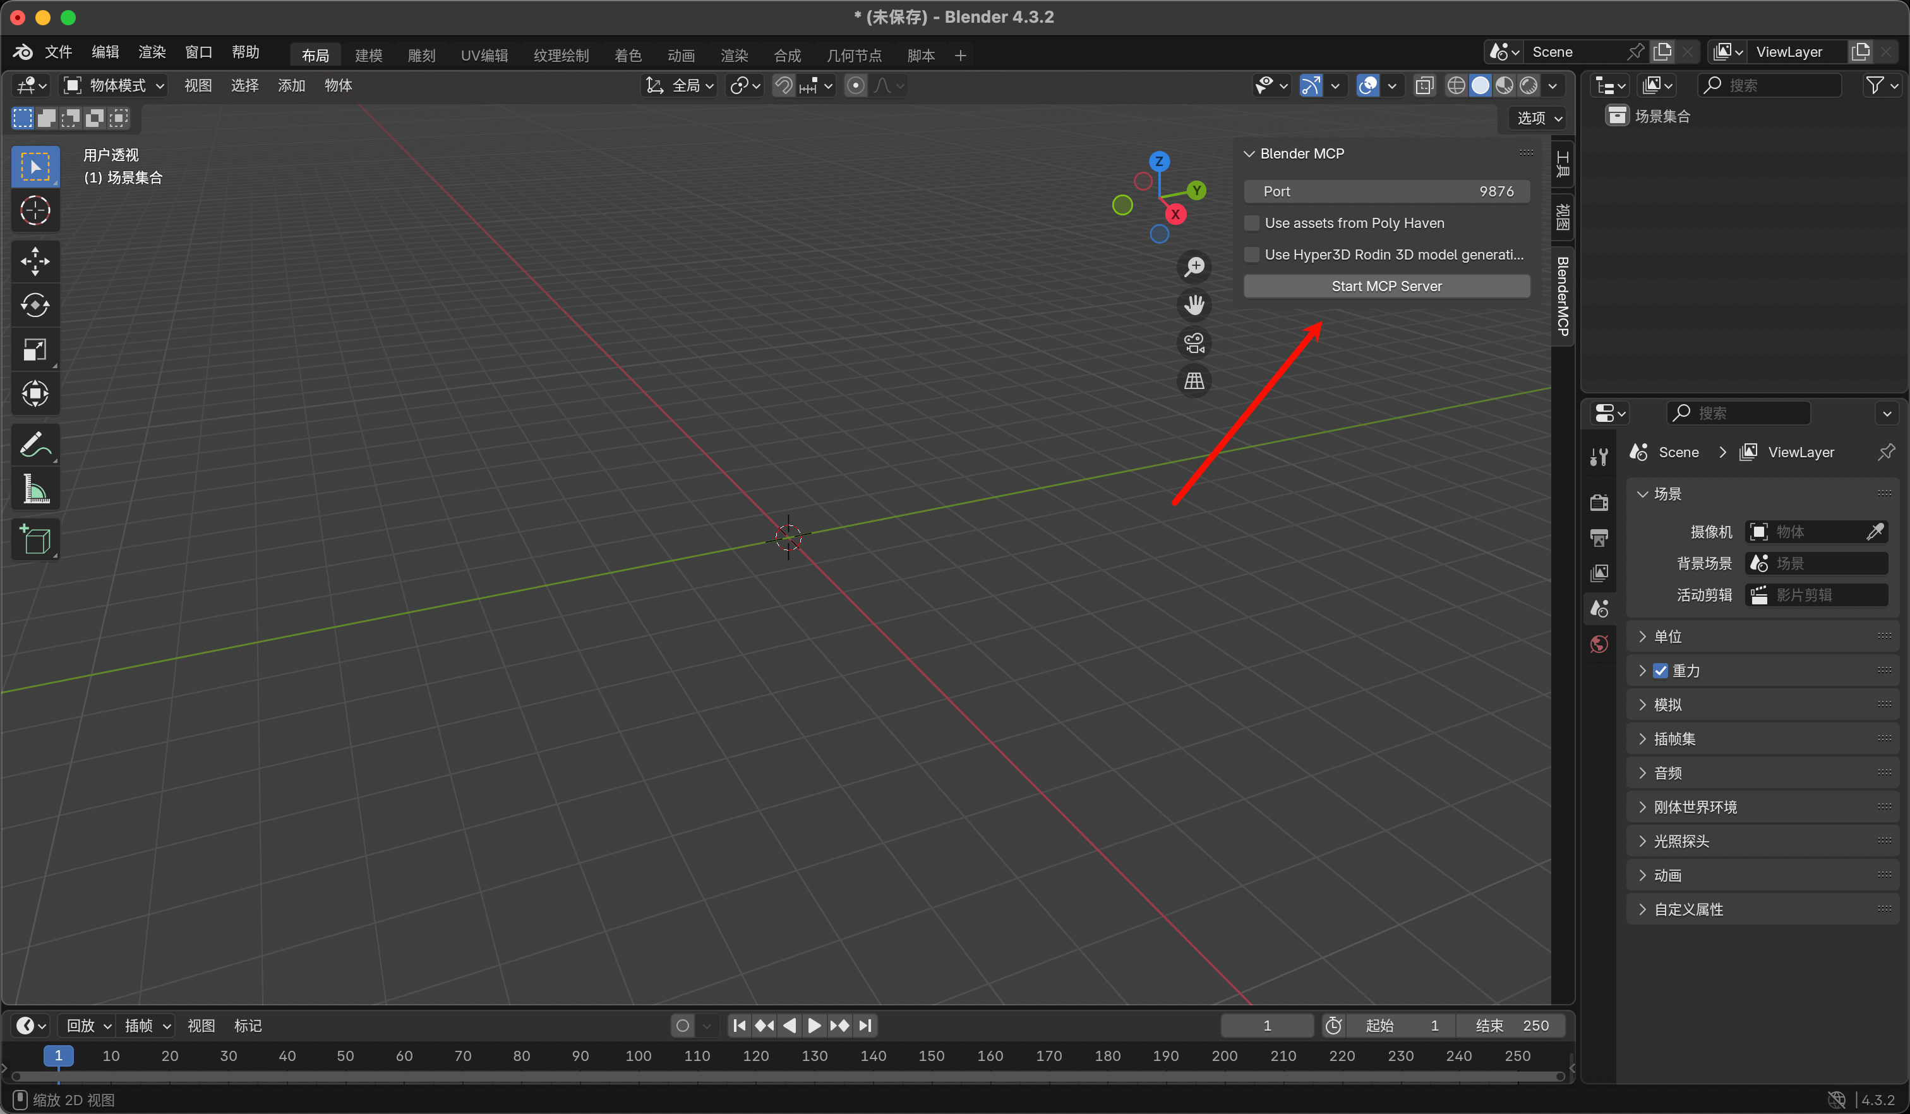Collapse the 场景 scene panel
This screenshot has width=1910, height=1114.
(x=1642, y=494)
